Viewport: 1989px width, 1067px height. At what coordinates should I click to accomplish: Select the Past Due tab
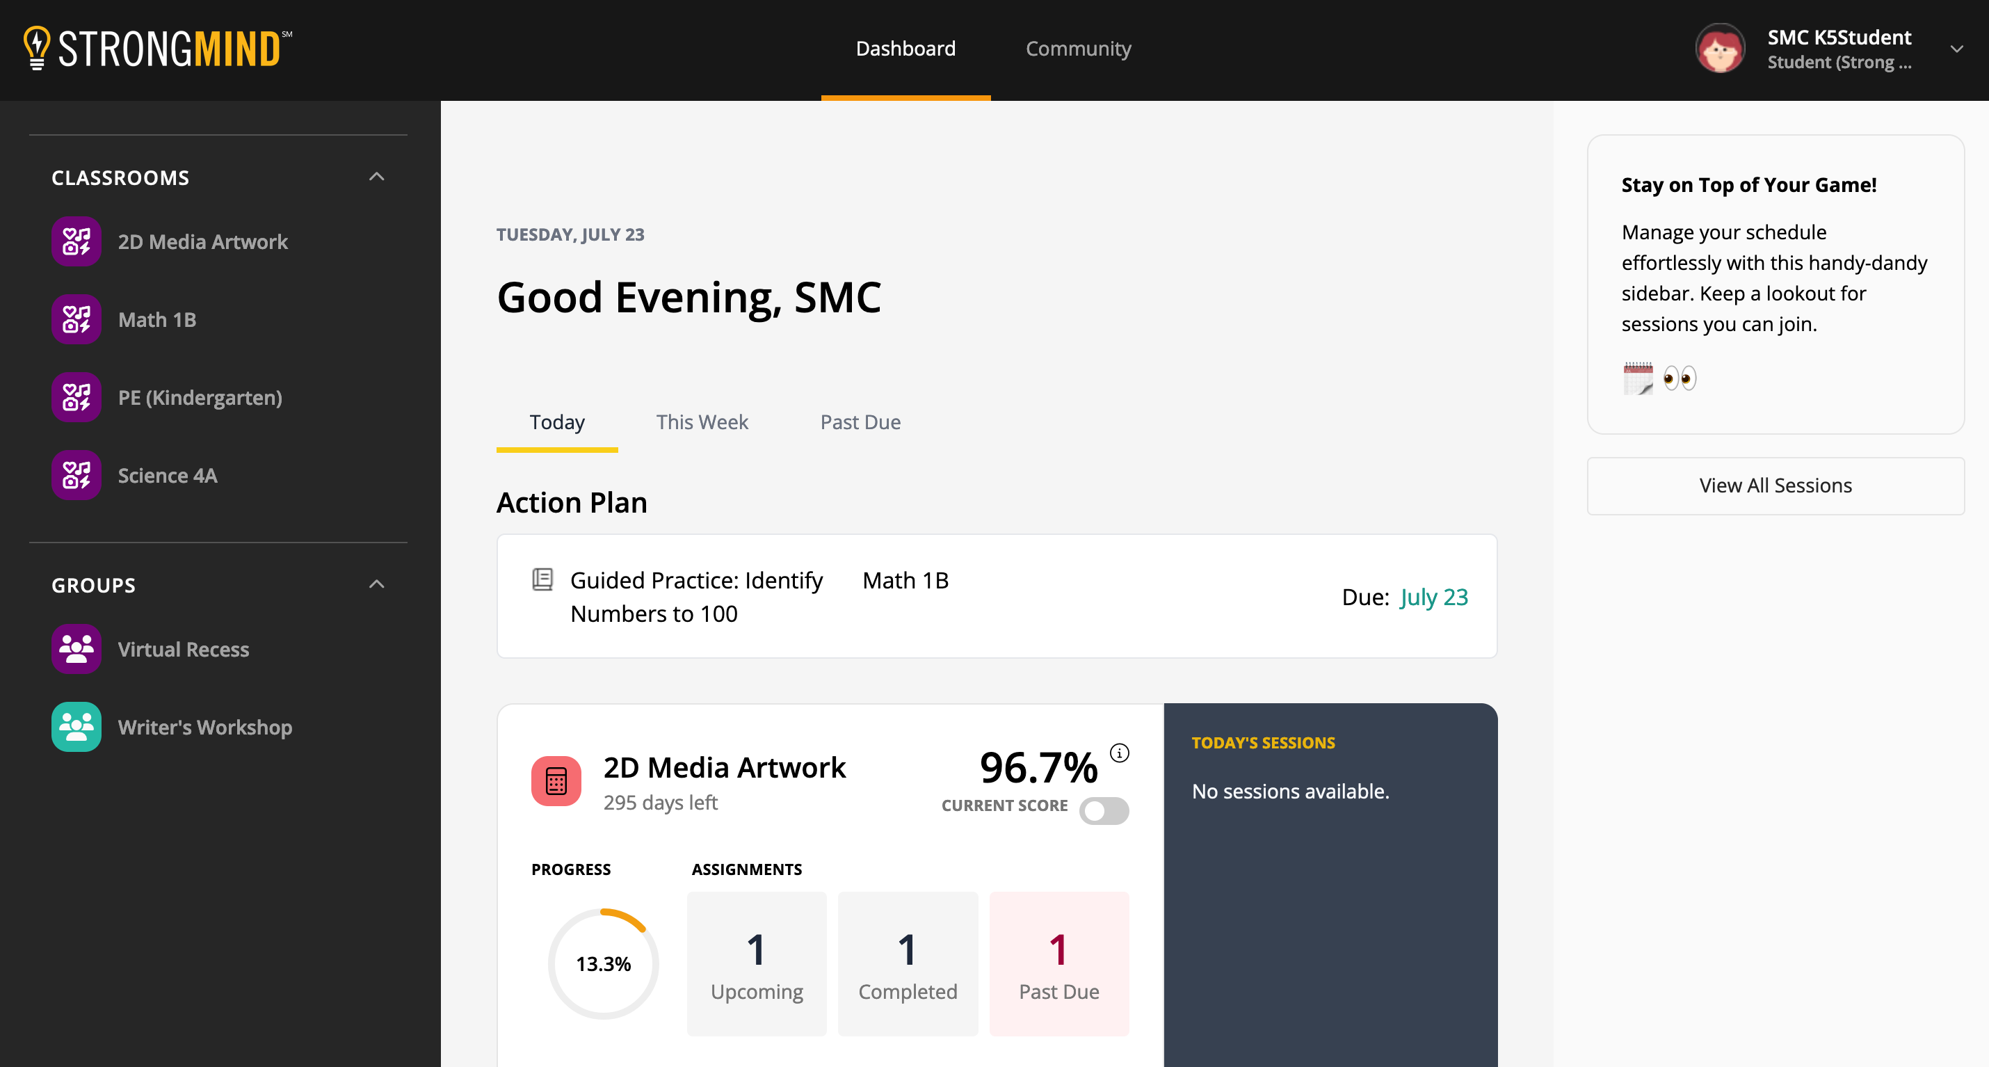(860, 422)
